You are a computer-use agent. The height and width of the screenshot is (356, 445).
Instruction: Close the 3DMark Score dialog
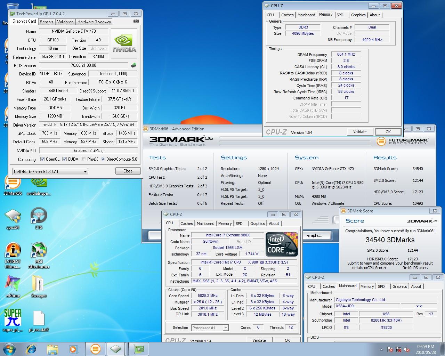click(x=435, y=211)
